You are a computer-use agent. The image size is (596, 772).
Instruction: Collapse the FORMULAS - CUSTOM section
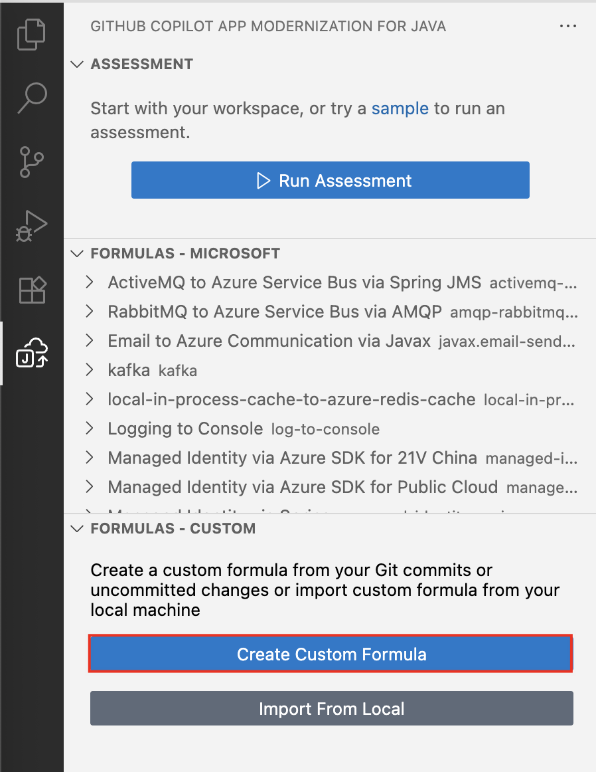(x=77, y=528)
